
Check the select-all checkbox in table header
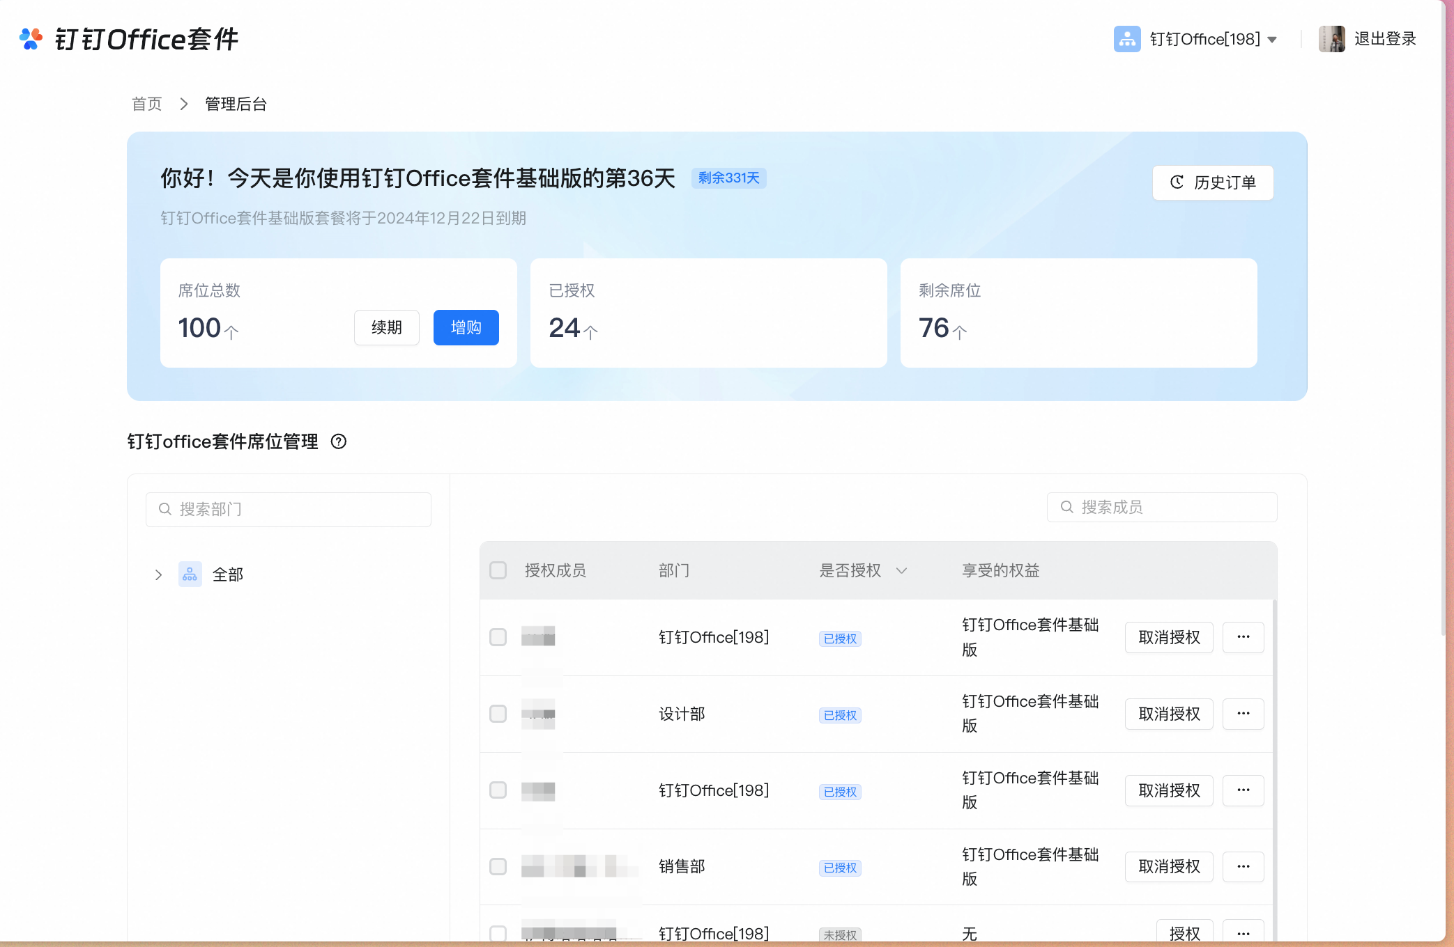point(498,570)
